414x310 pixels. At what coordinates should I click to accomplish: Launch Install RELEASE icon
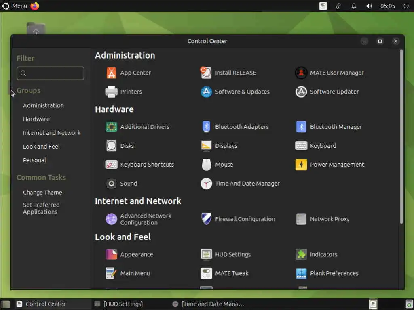(x=206, y=73)
